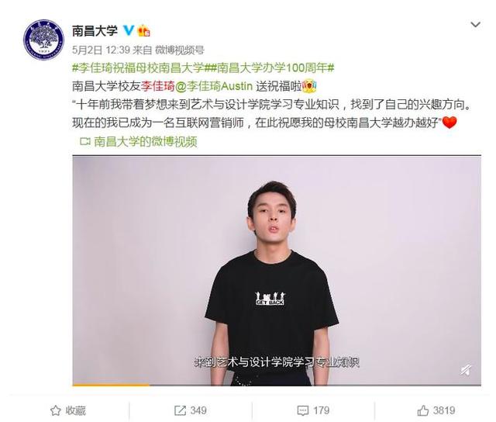Open the 微博视频号 source link

tap(177, 50)
